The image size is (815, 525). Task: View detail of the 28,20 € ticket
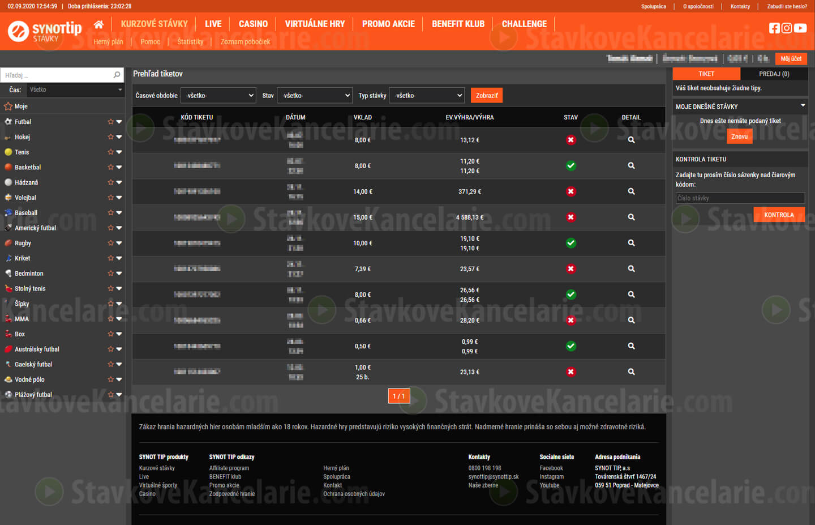631,320
